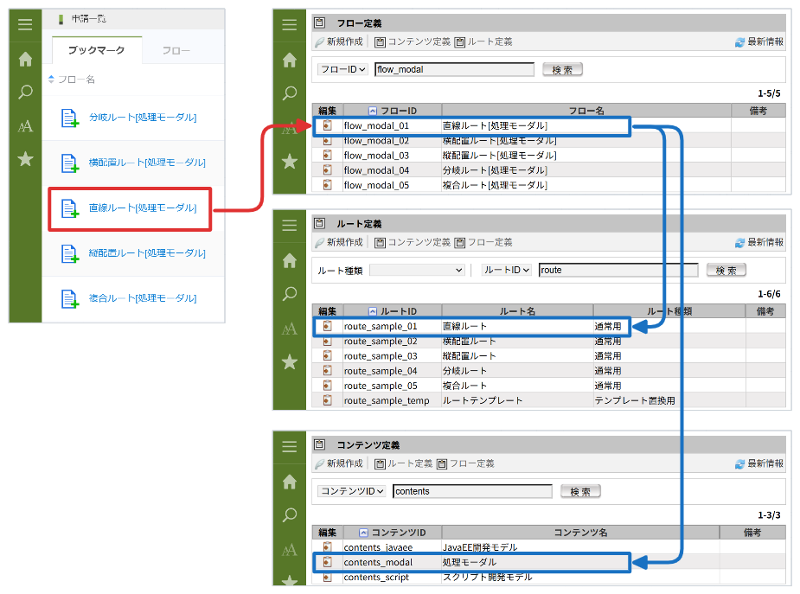Click home icon in コンテンツ定義 panel sidebar
The image size is (800, 594).
[289, 482]
